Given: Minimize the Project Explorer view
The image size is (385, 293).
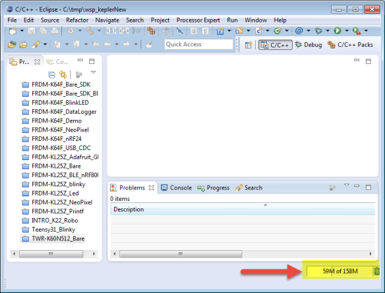Looking at the screenshot, I should coord(80,60).
